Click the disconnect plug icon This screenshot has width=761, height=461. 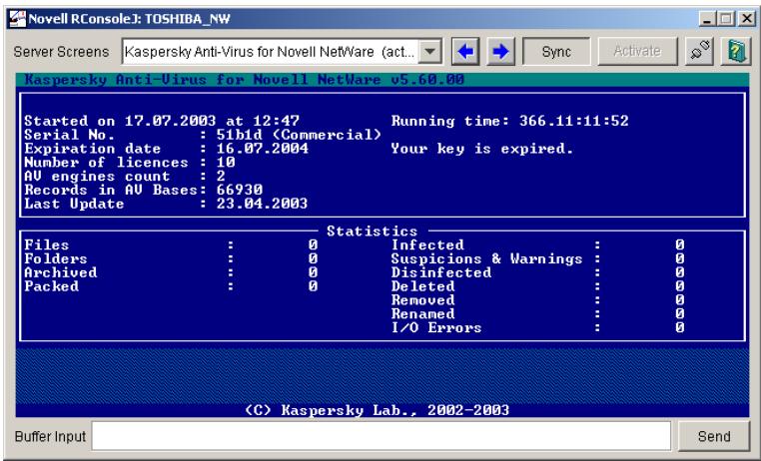coord(699,51)
